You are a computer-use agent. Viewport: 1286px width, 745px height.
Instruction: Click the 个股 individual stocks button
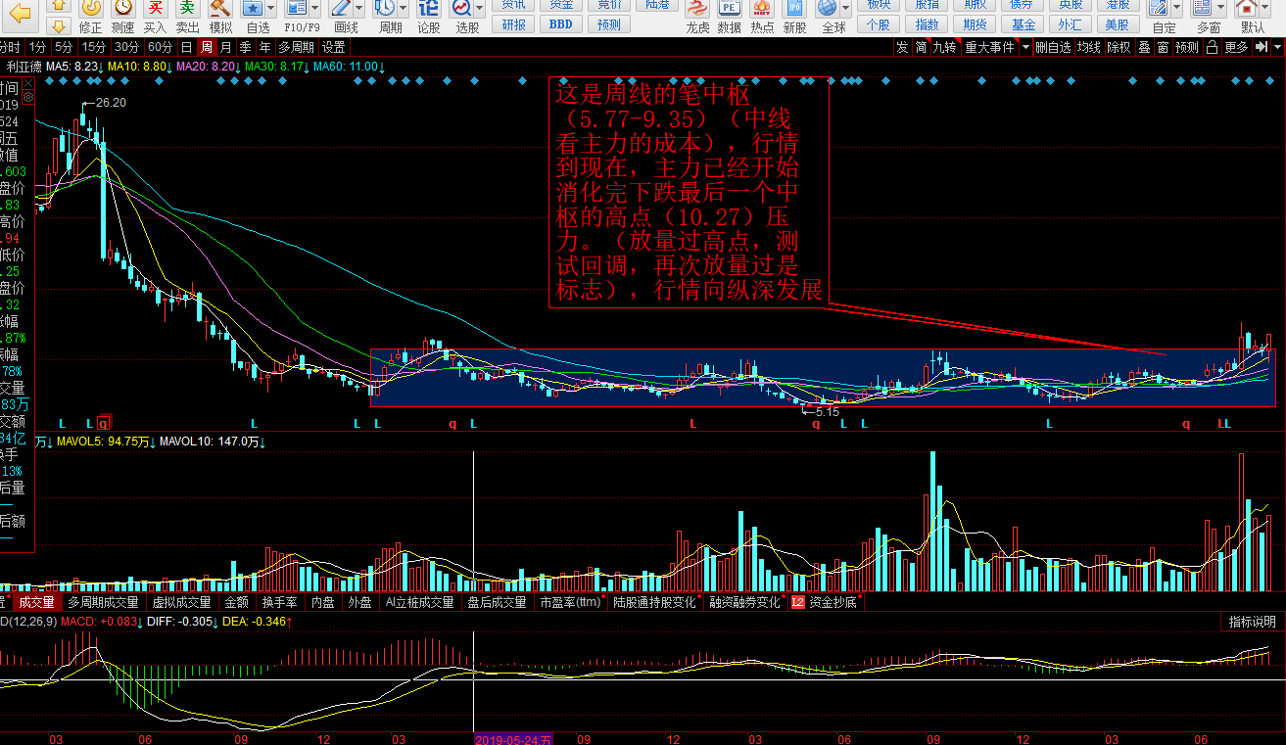click(x=879, y=24)
